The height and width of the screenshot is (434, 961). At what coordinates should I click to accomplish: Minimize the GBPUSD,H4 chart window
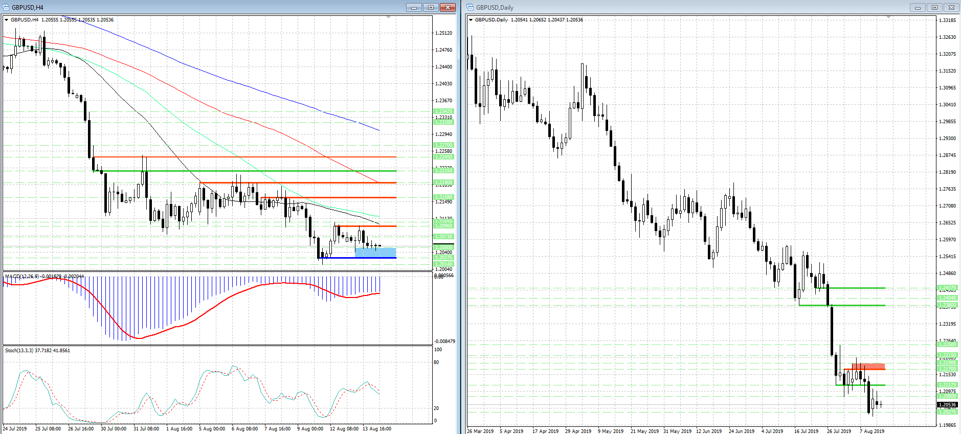coord(414,7)
